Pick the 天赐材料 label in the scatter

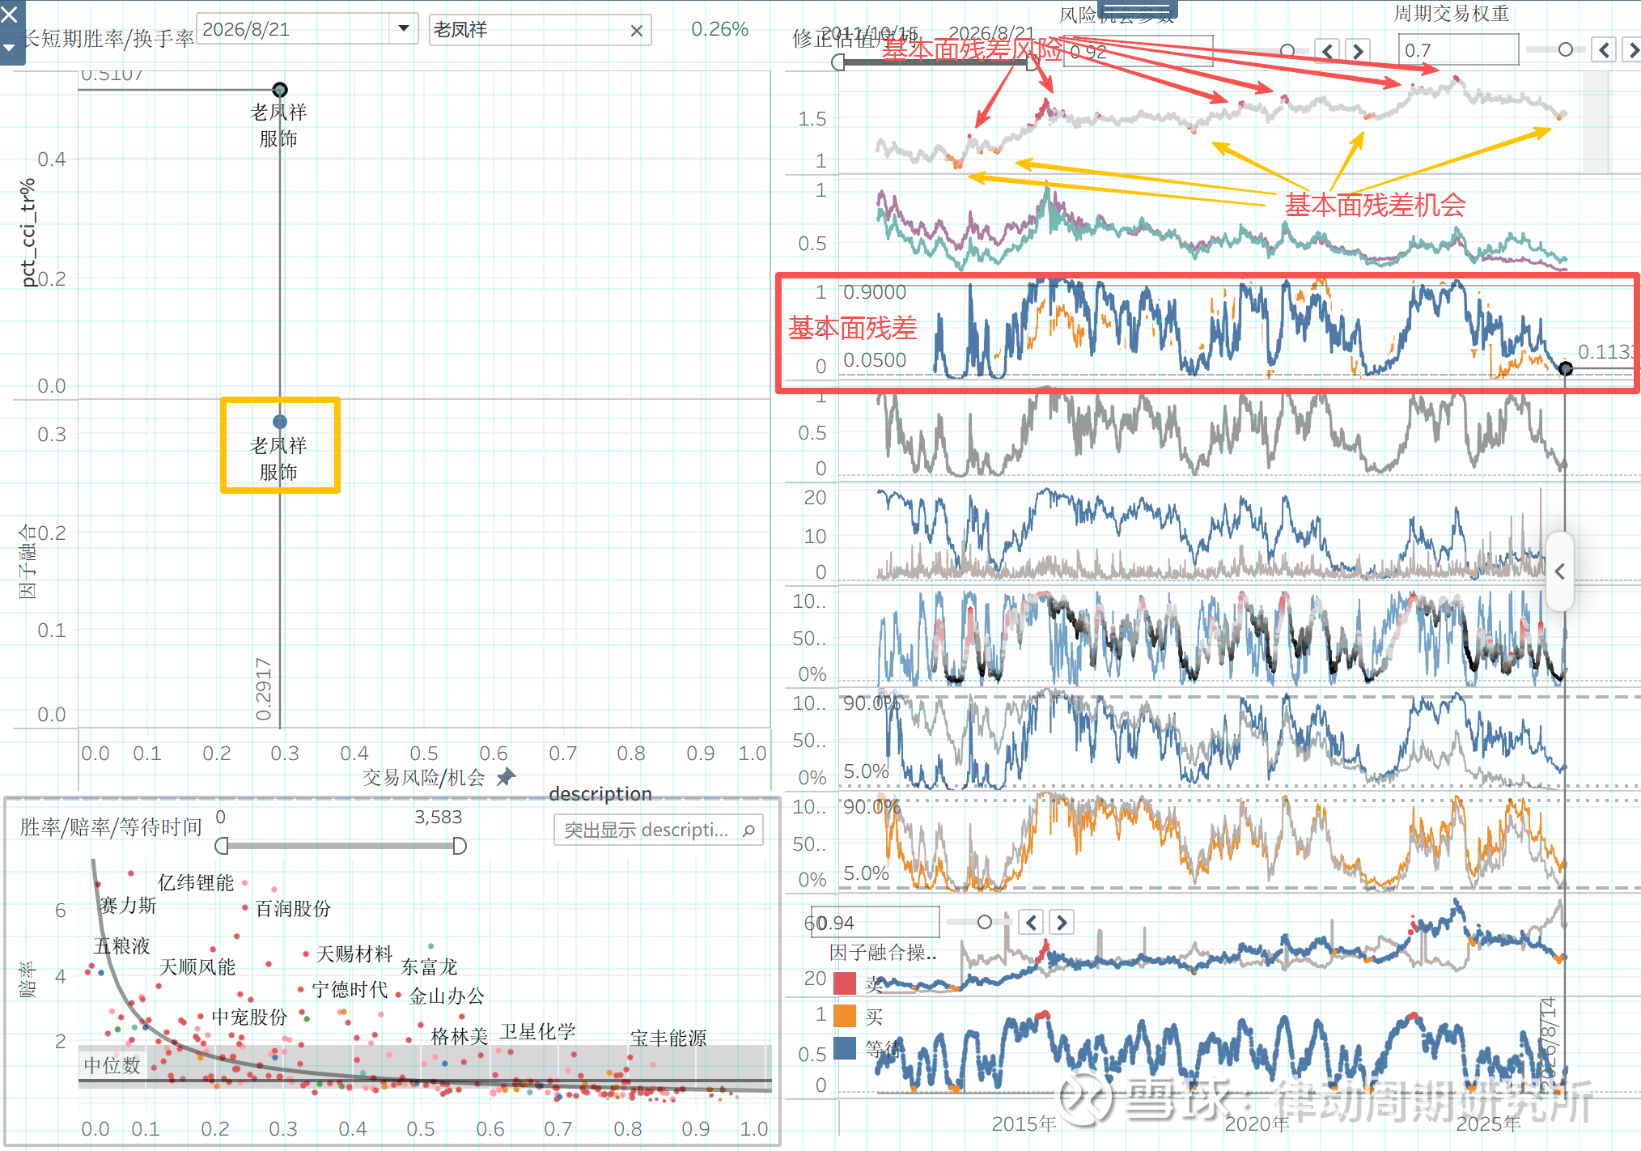point(354,954)
